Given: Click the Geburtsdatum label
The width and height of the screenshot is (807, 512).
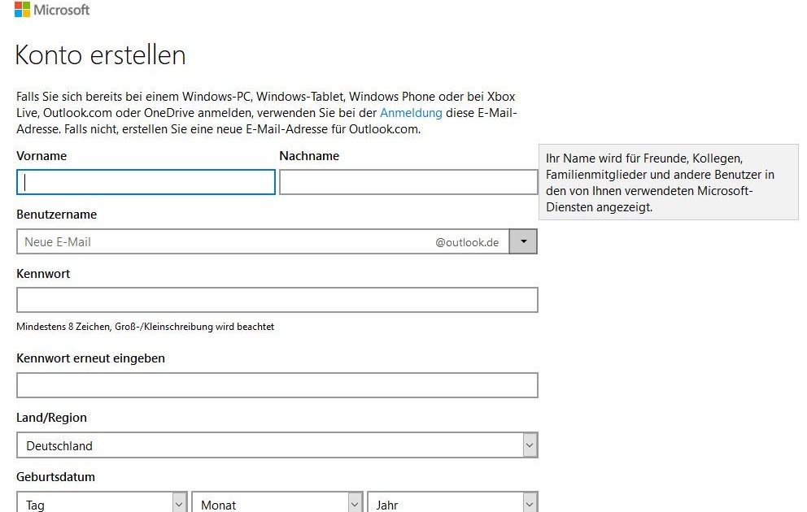Looking at the screenshot, I should (55, 476).
